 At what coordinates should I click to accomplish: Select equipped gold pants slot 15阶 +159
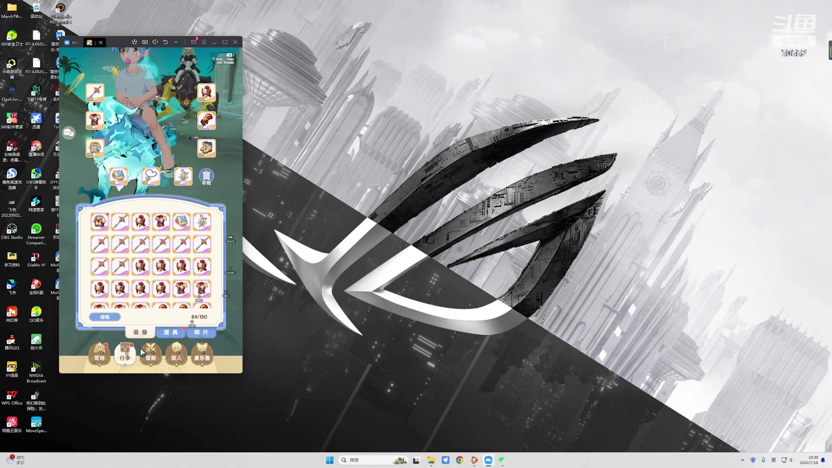(x=95, y=148)
